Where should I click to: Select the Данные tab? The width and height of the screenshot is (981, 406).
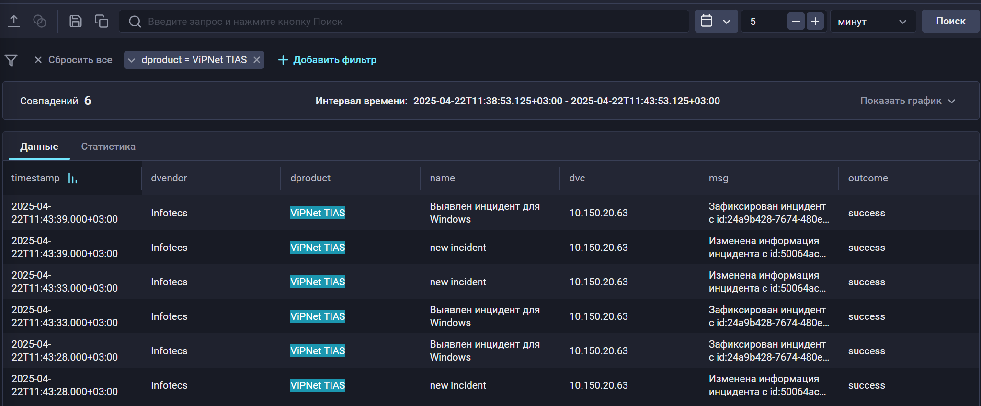39,147
